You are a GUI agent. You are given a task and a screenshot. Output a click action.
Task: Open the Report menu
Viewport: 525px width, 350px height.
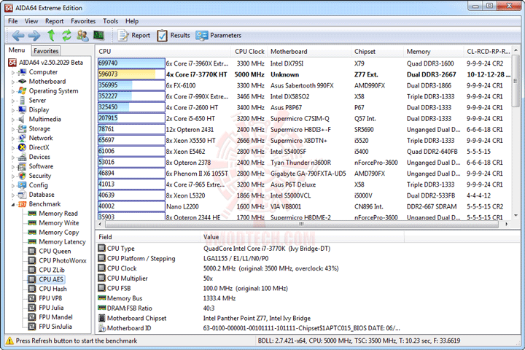pyautogui.click(x=54, y=21)
